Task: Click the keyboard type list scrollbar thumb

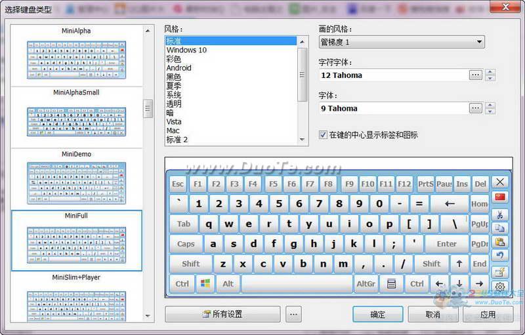Action: (x=148, y=109)
